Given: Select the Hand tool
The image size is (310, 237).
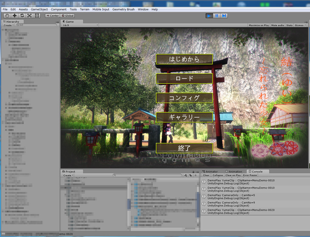Looking at the screenshot, I should point(7,16).
